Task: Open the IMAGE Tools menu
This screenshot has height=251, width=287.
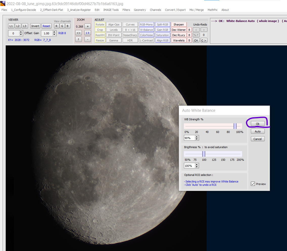Action: click(111, 10)
